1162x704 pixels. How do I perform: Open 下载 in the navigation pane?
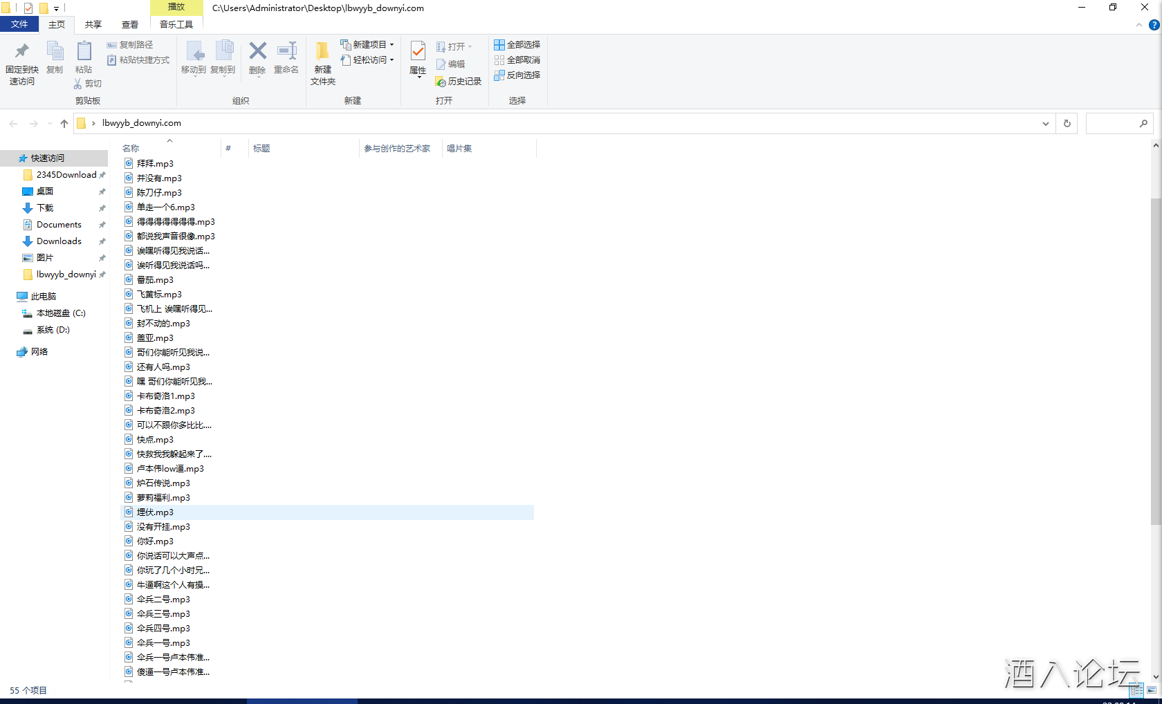point(45,208)
